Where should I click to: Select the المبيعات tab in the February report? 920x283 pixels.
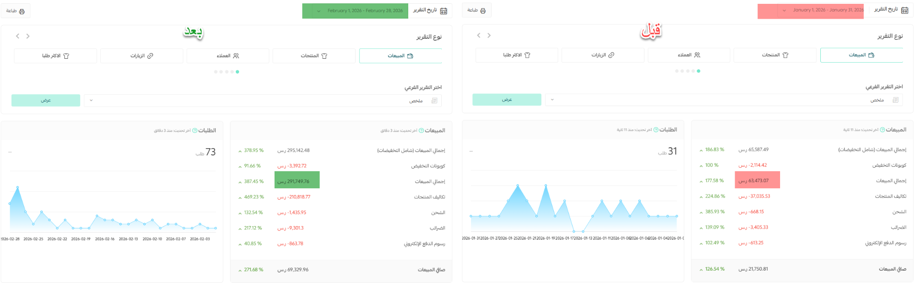click(401, 56)
